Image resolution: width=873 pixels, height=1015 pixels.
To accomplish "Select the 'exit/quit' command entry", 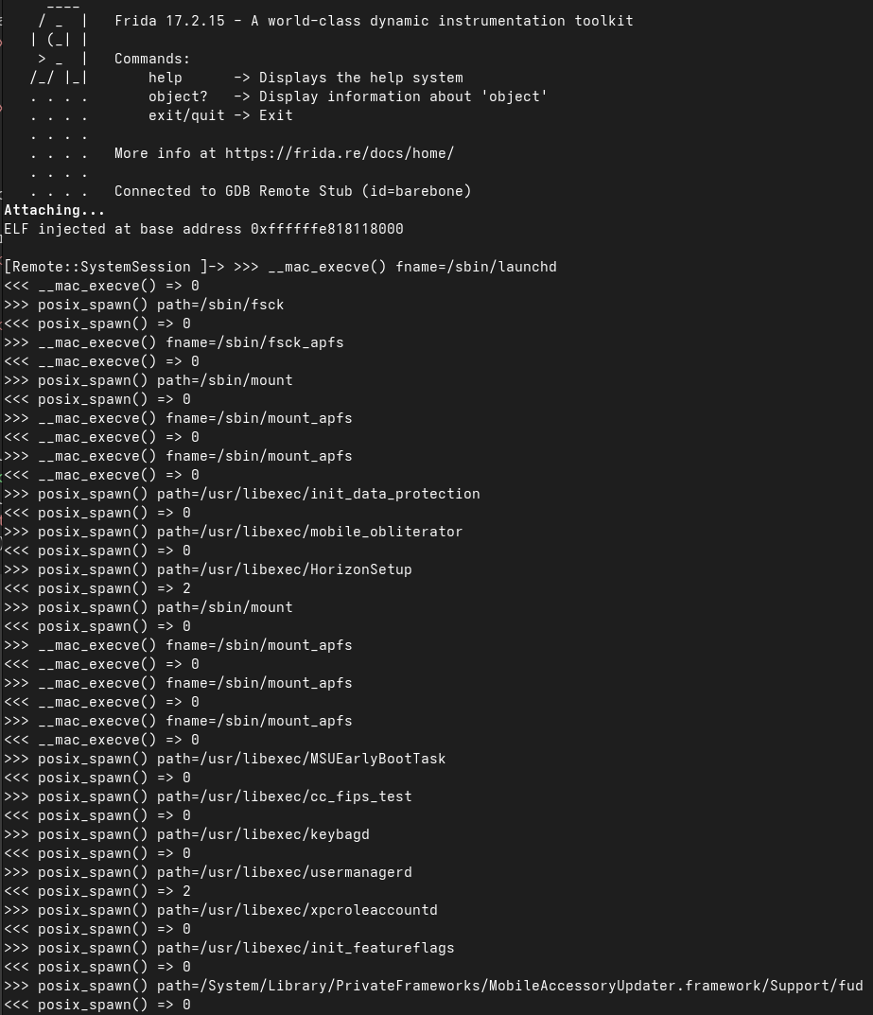I will pos(220,115).
